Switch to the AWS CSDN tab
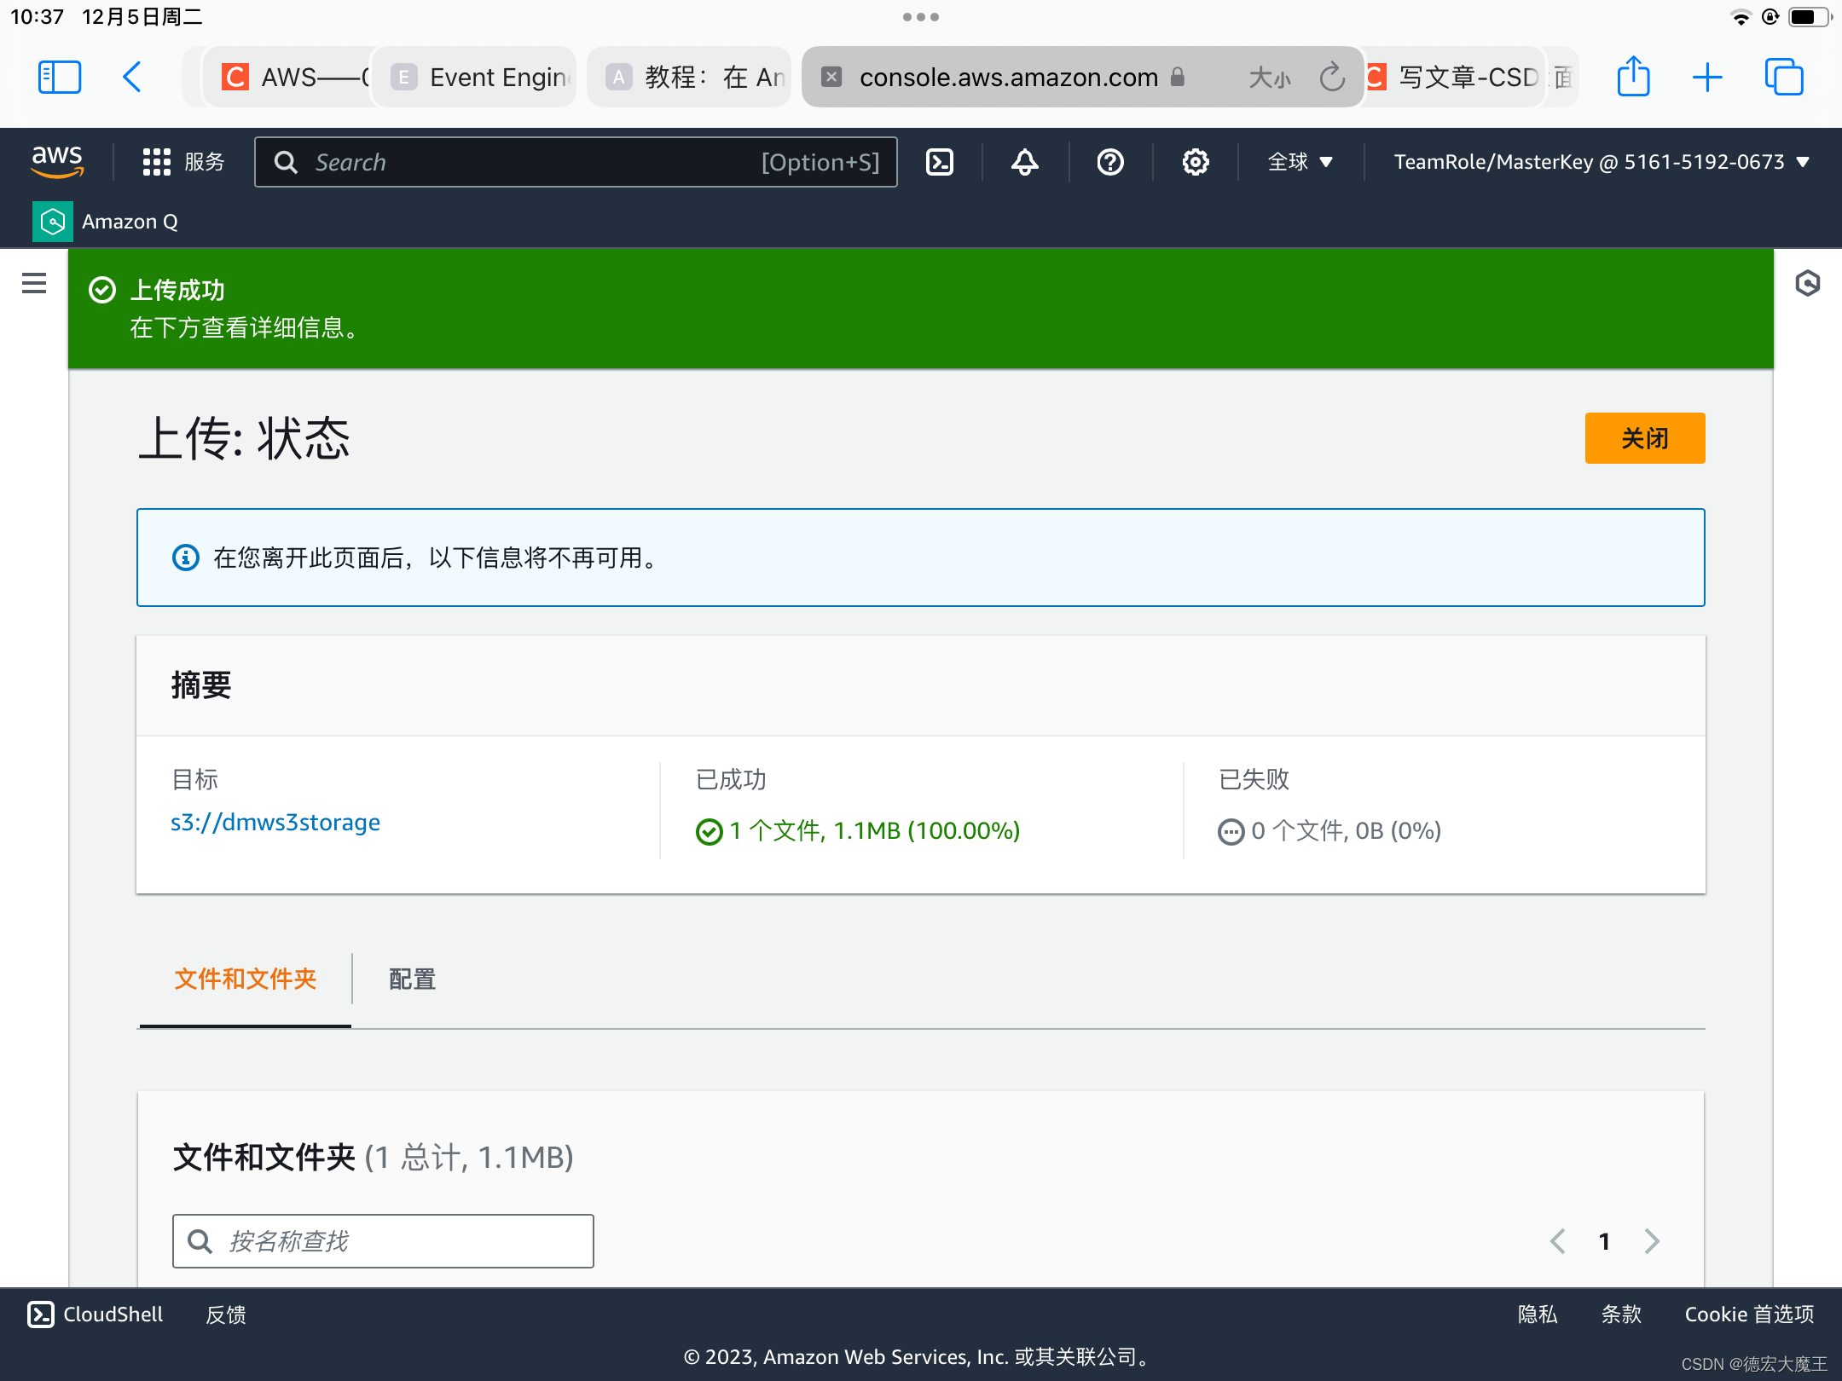This screenshot has height=1381, width=1842. pyautogui.click(x=287, y=78)
